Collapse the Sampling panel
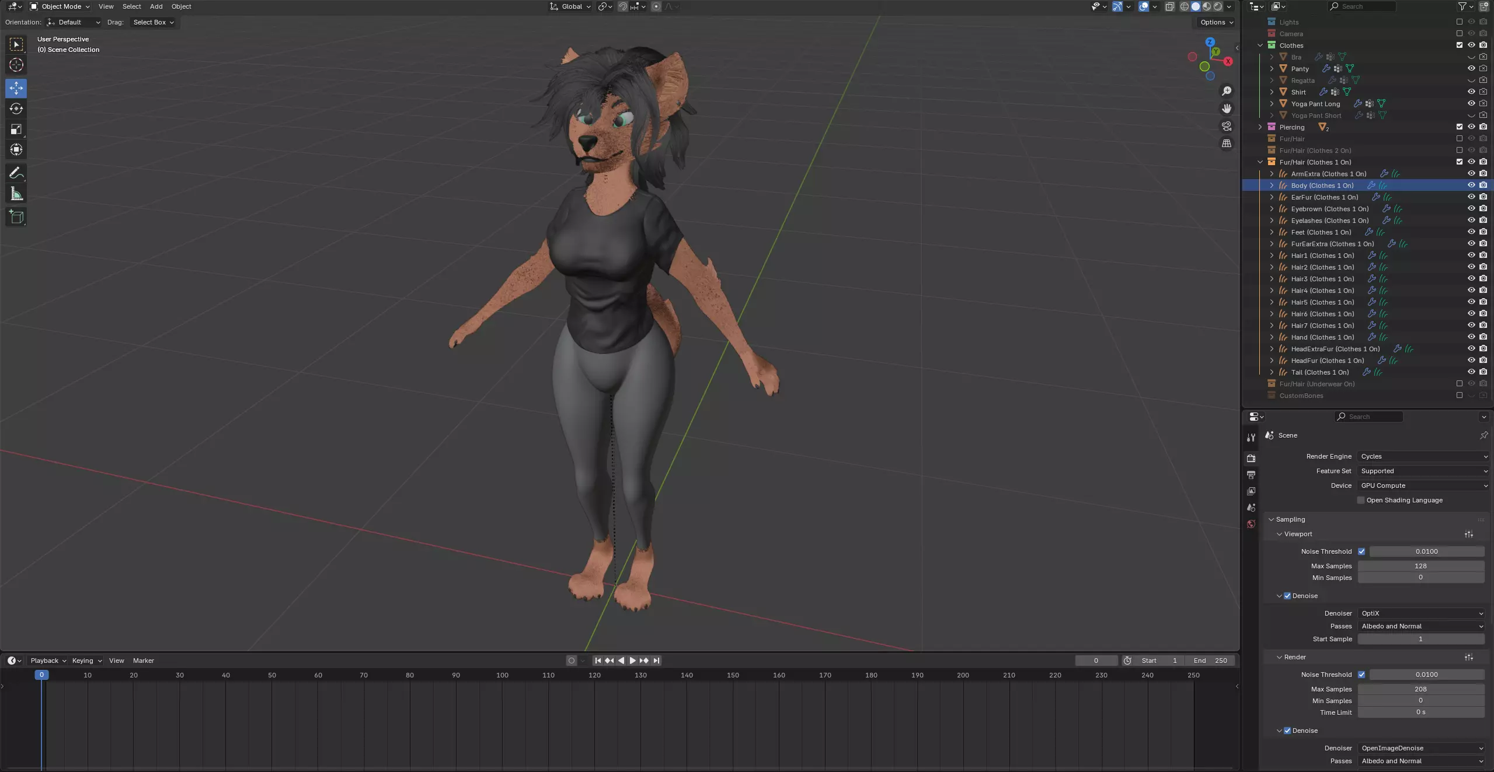Image resolution: width=1494 pixels, height=772 pixels. [1271, 519]
